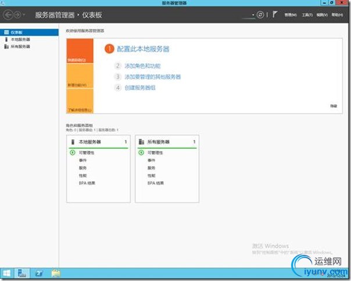This screenshot has width=351, height=281.
Task: Open the 所有服务器 tile header
Action: 167,142
